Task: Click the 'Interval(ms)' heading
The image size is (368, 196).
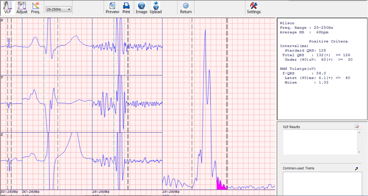Action: [294, 46]
